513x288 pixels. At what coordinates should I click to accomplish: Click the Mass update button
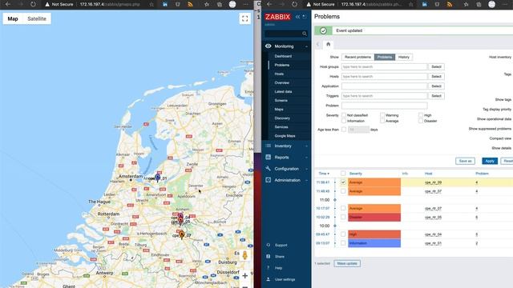click(347, 263)
